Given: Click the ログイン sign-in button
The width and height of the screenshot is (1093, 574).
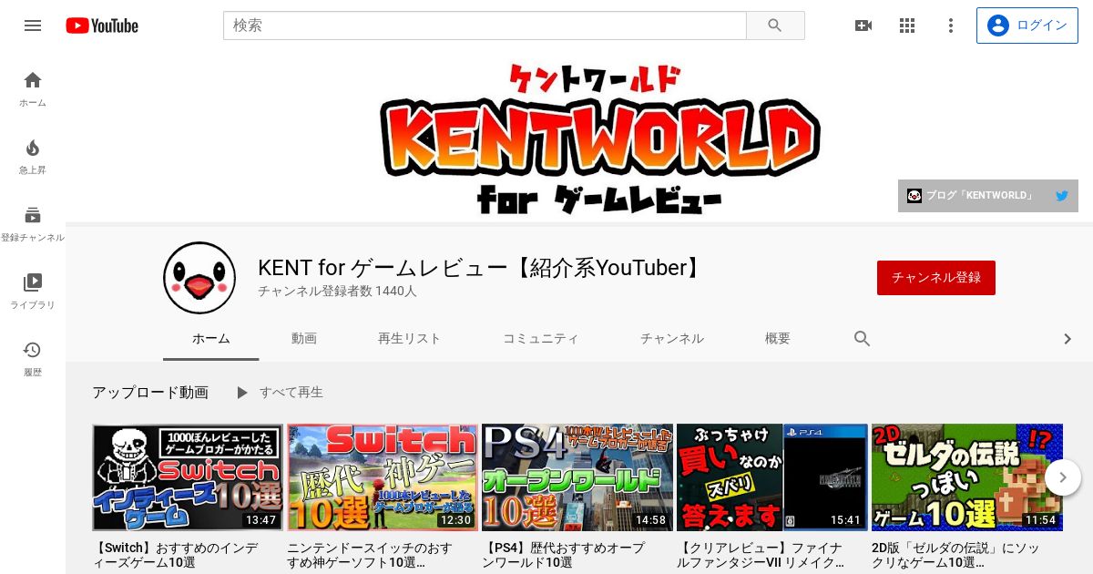Looking at the screenshot, I should [1027, 26].
